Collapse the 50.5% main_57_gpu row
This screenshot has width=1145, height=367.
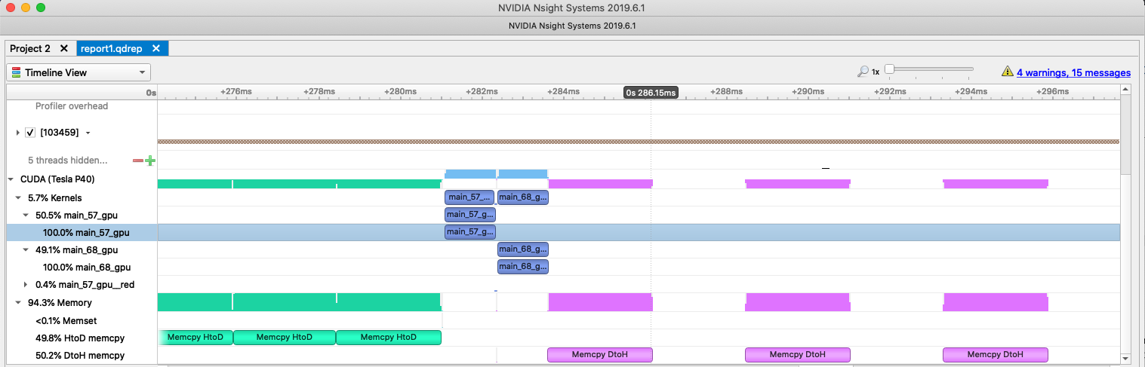coord(26,215)
